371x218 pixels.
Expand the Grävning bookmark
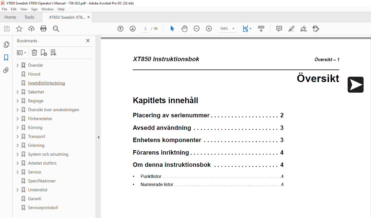coord(18,145)
